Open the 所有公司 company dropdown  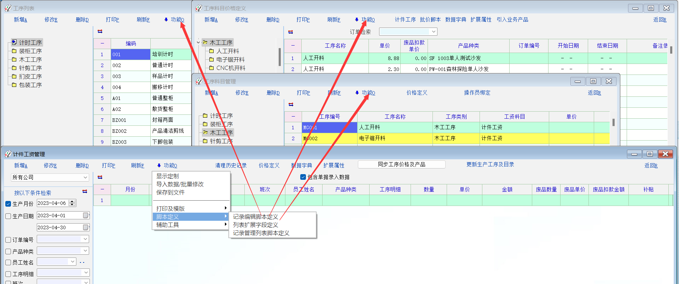[85, 177]
